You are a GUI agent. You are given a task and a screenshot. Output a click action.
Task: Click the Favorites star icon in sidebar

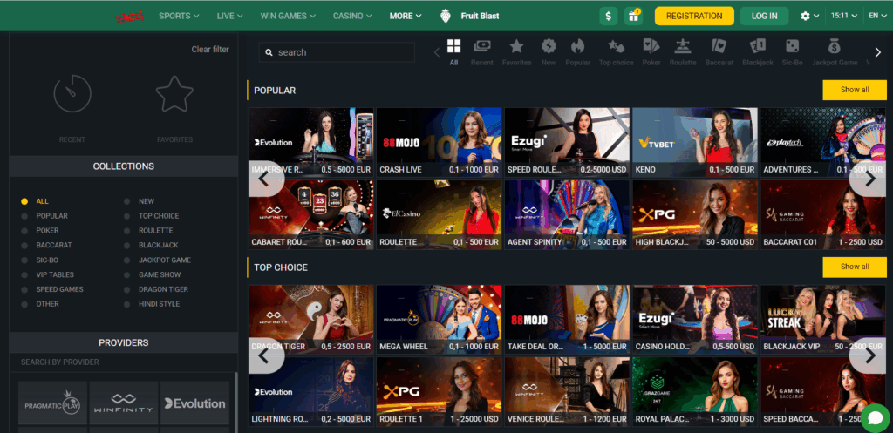coord(174,94)
